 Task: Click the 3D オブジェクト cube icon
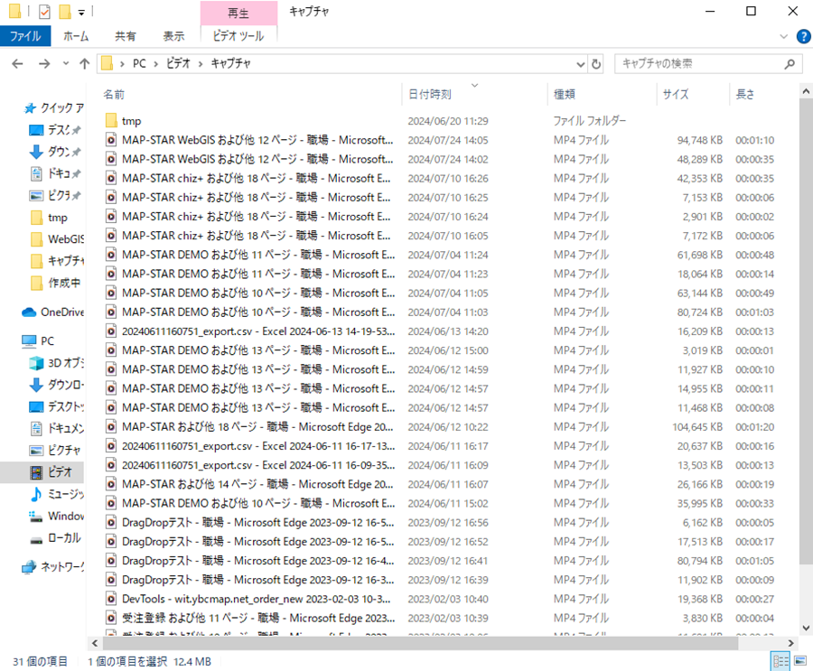tap(36, 363)
